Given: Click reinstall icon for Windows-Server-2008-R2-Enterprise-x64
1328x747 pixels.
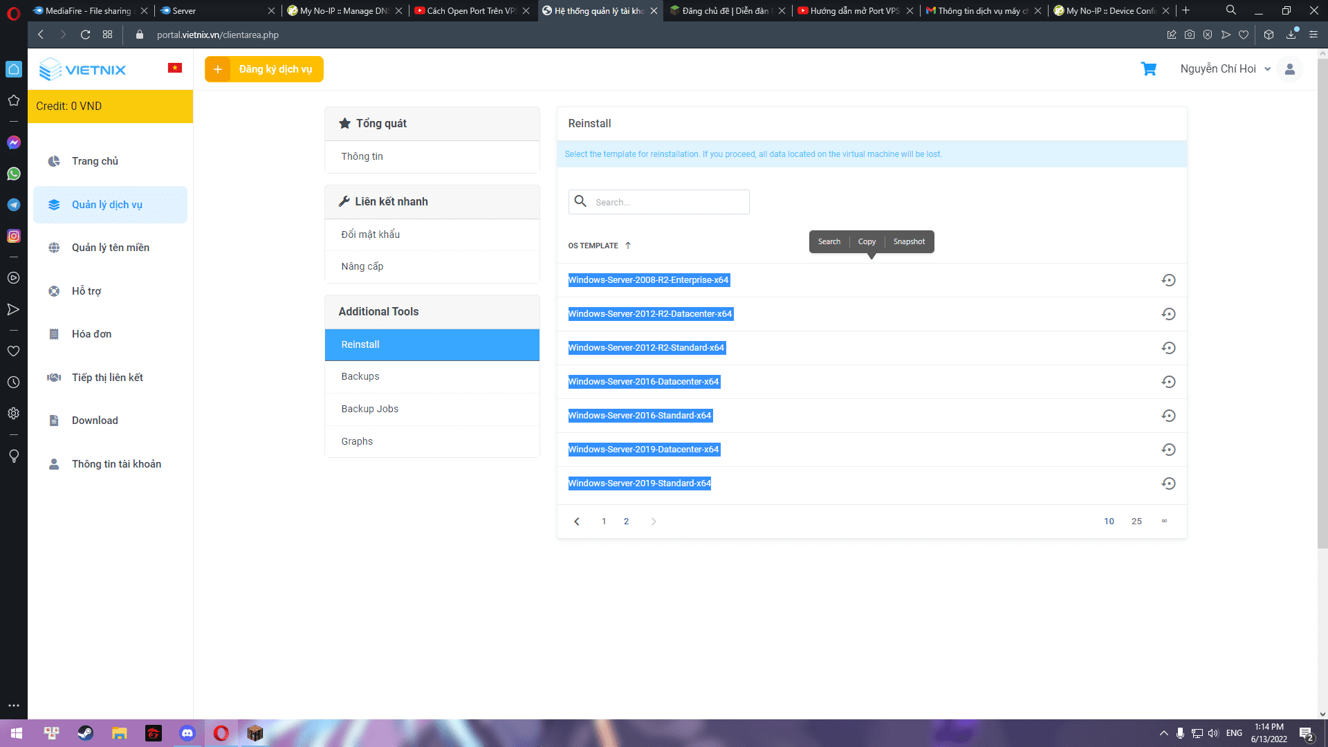Looking at the screenshot, I should pos(1168,280).
